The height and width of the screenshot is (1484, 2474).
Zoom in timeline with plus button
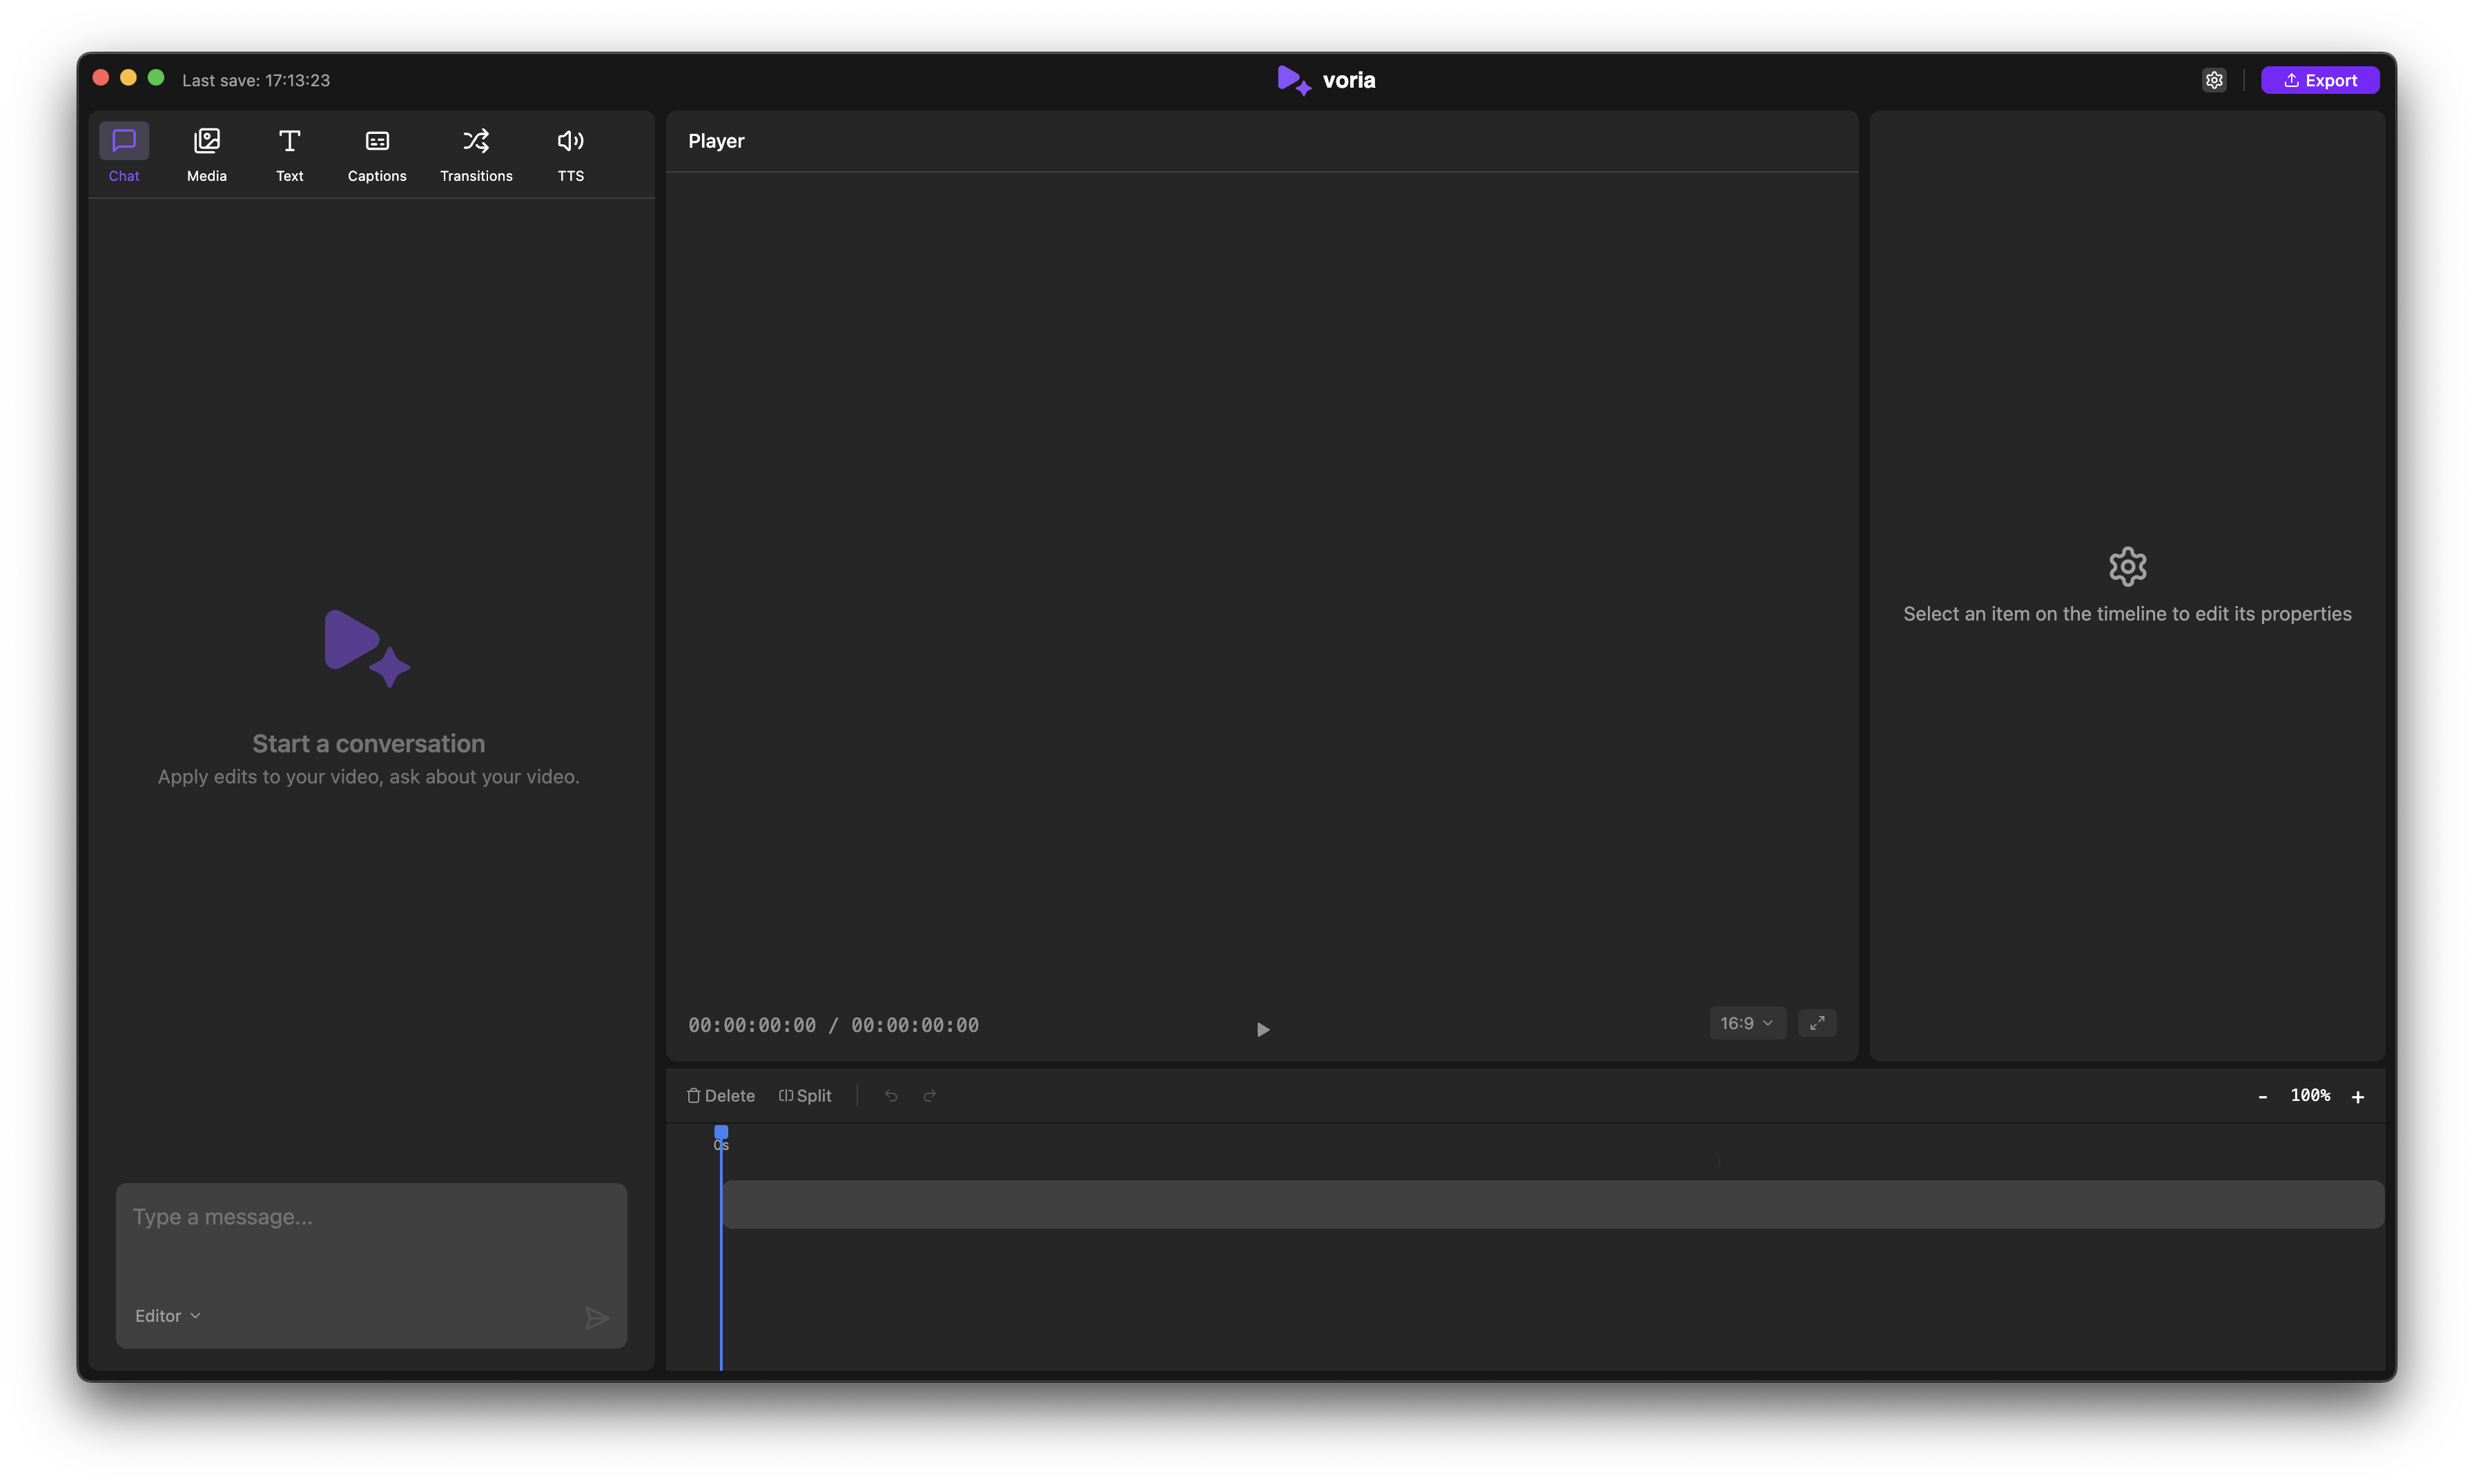[2358, 1097]
